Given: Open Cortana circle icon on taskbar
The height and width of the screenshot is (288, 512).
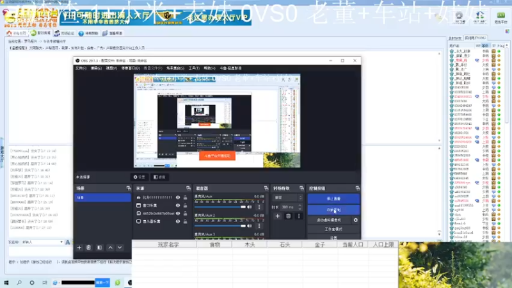Looking at the screenshot, I should tap(32, 282).
